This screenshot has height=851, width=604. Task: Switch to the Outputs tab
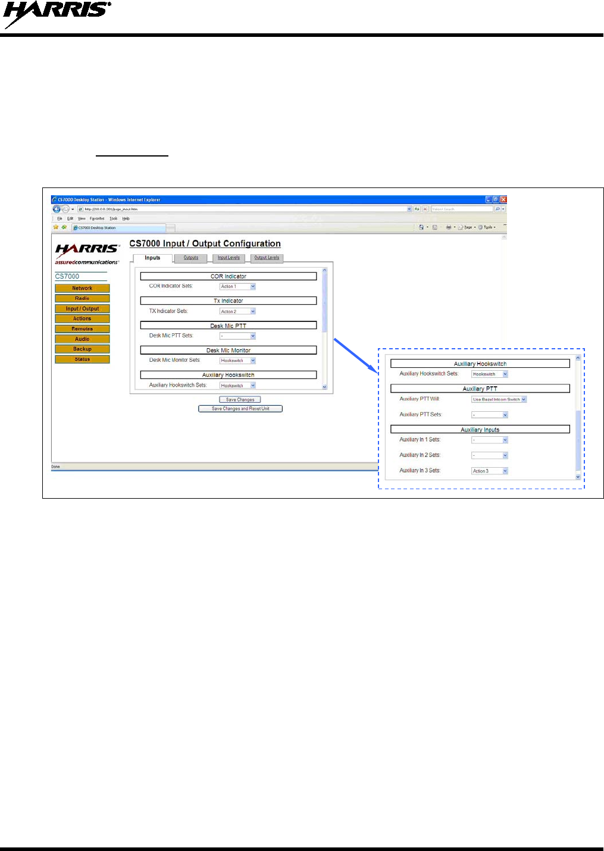click(x=191, y=258)
